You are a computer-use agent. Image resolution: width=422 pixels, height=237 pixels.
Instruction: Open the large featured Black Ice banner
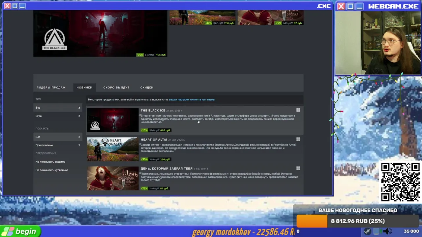click(100, 33)
